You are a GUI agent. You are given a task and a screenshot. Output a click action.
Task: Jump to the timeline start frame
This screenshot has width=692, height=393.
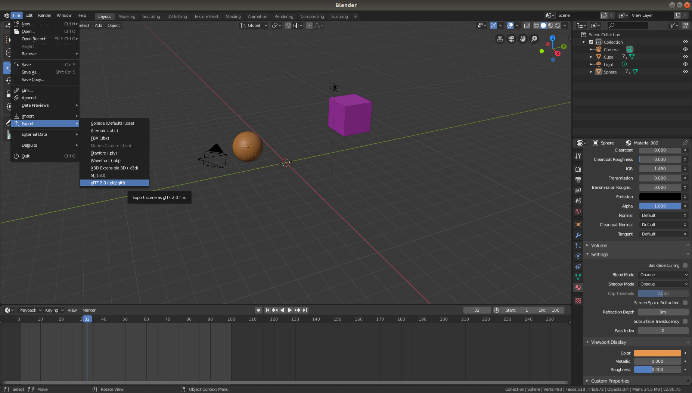[267, 310]
